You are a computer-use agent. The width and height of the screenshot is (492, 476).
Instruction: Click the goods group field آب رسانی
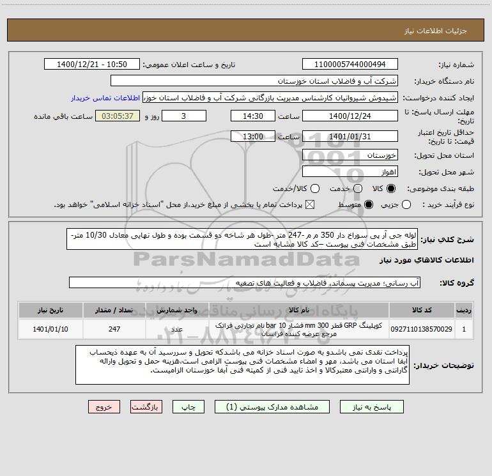point(245,282)
